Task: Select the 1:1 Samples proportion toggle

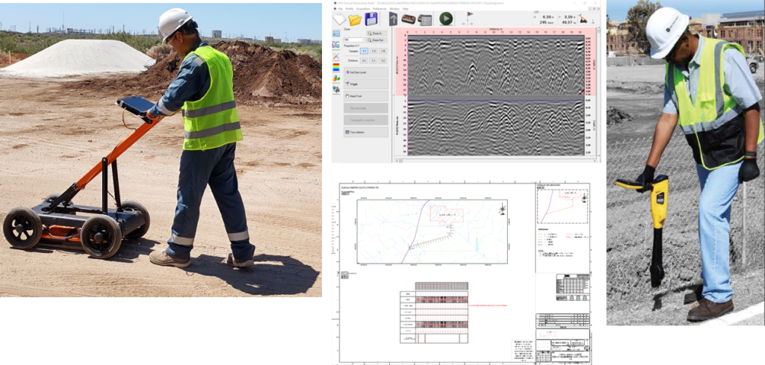Action: tap(364, 51)
